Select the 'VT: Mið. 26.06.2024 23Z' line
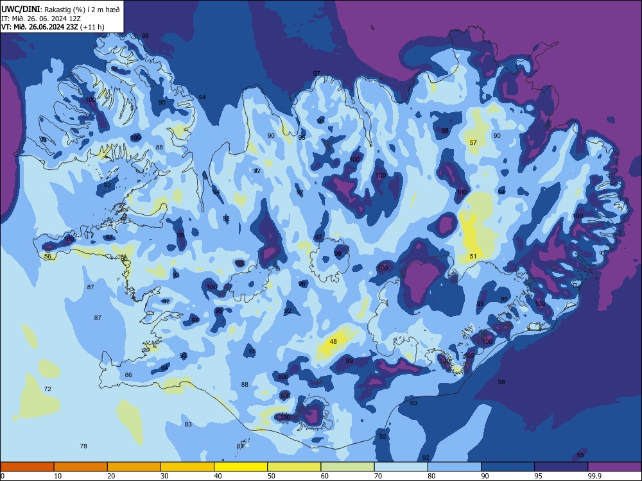 pyautogui.click(x=39, y=27)
